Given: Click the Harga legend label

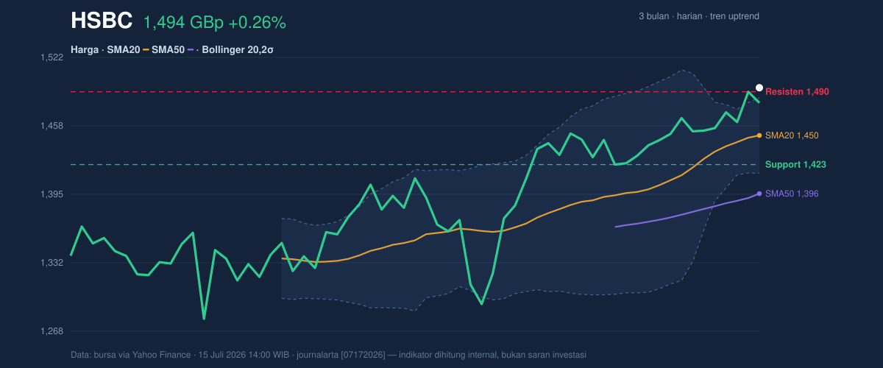Looking at the screenshot, I should (85, 50).
